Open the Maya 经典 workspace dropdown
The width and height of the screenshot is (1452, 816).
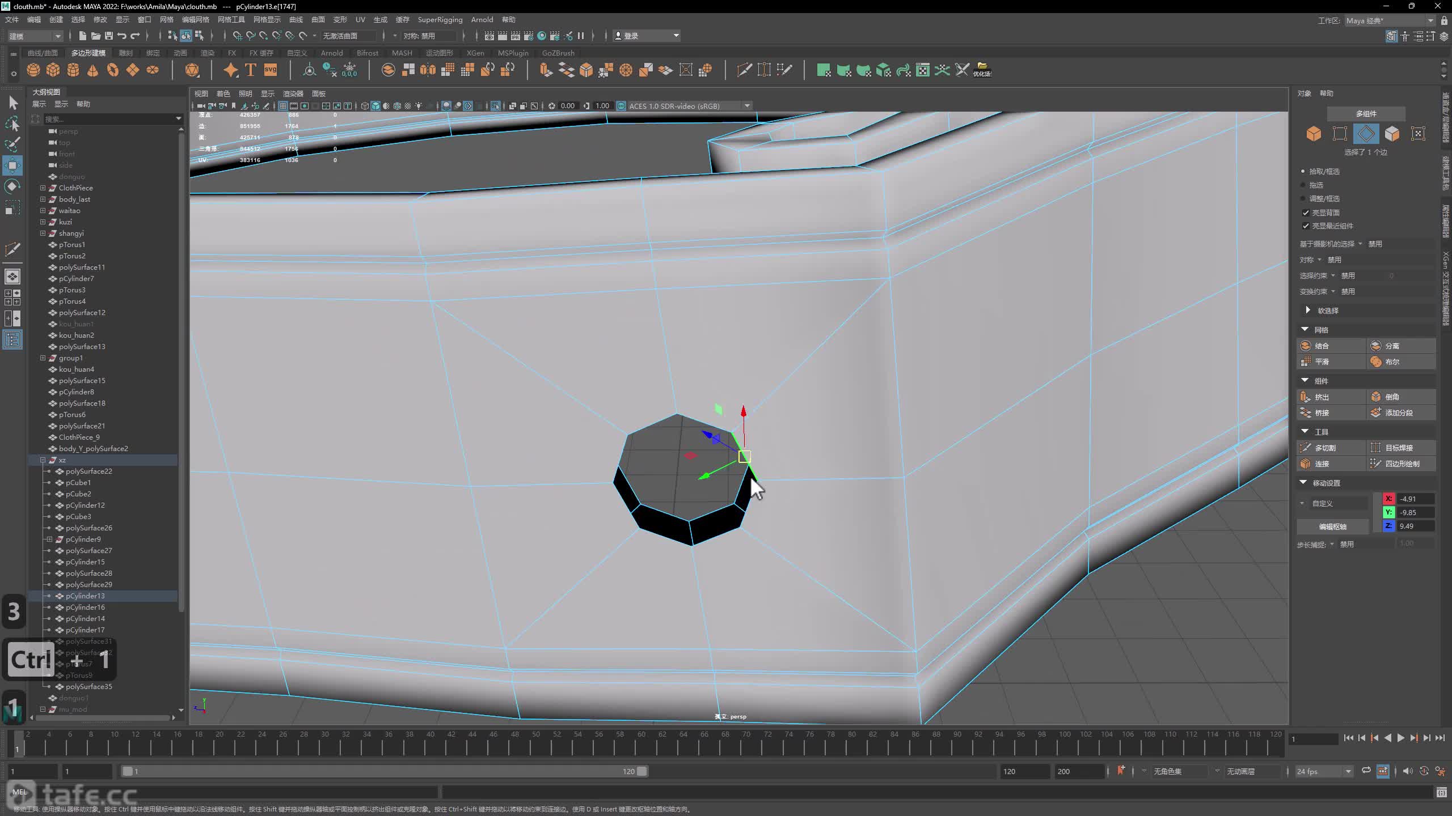click(1390, 20)
